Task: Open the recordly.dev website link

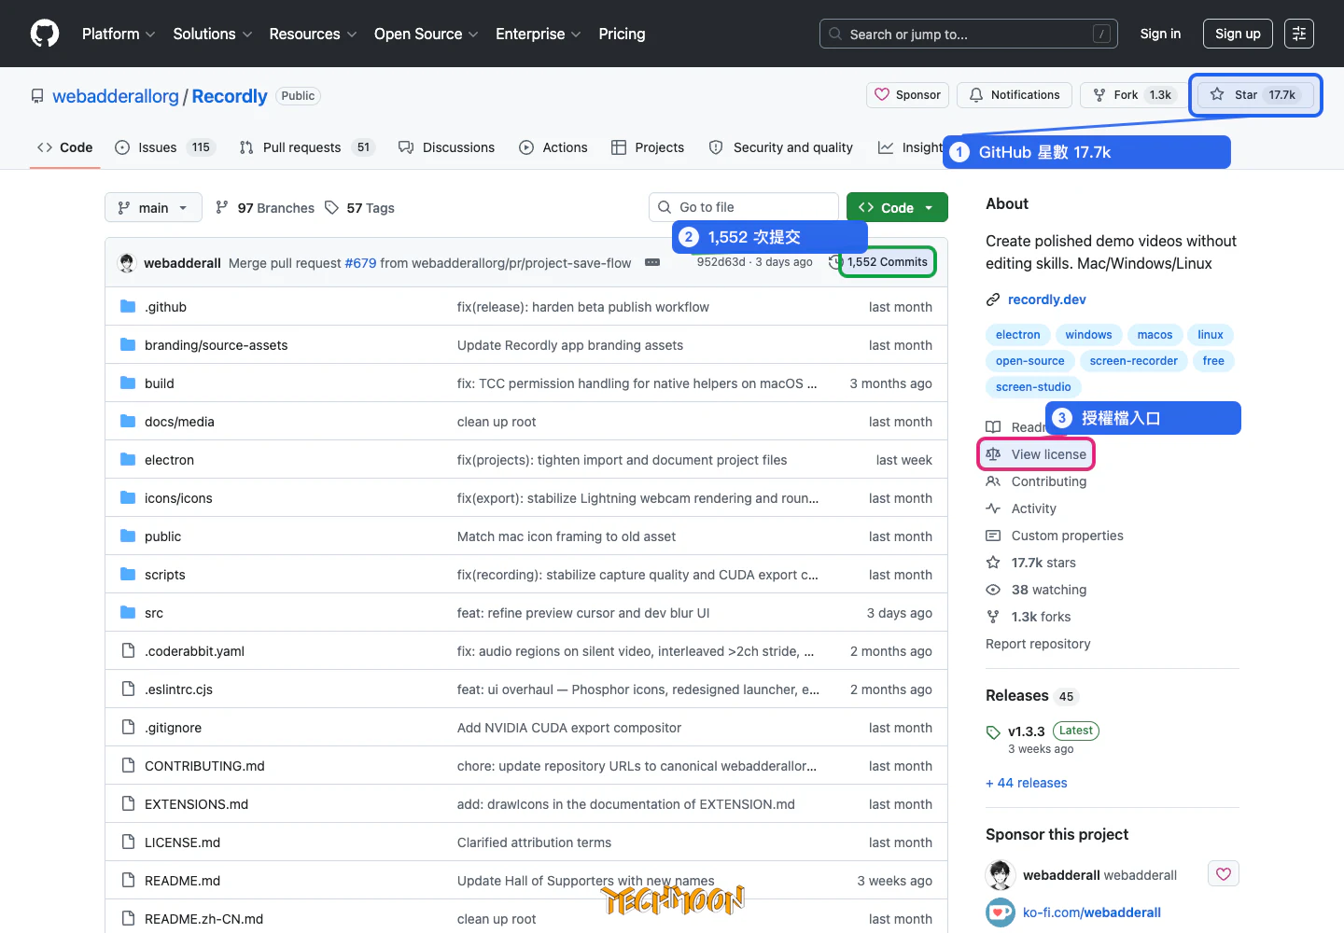Action: click(x=1046, y=299)
